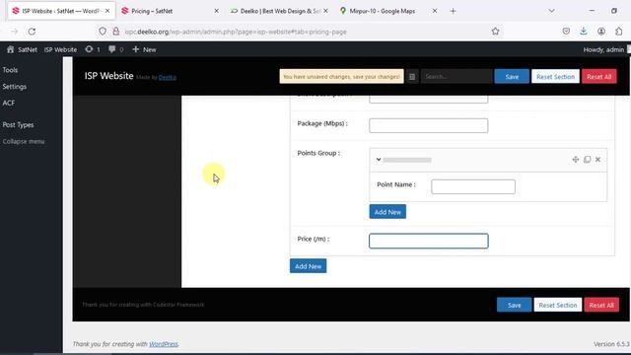Click the top Reset Section button

pos(555,77)
